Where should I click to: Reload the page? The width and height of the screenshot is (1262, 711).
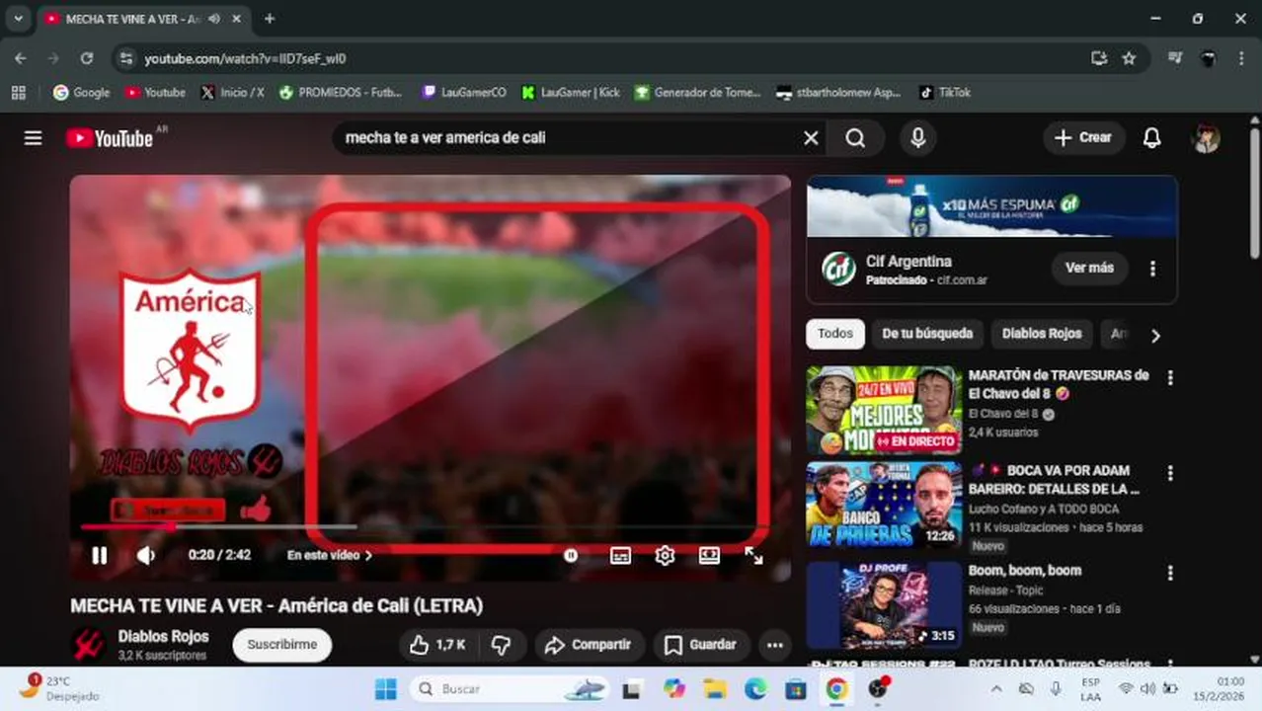[87, 58]
